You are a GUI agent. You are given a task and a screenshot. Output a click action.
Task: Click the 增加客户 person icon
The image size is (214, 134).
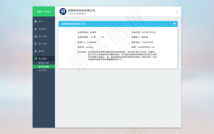pyautogui.click(x=36, y=29)
